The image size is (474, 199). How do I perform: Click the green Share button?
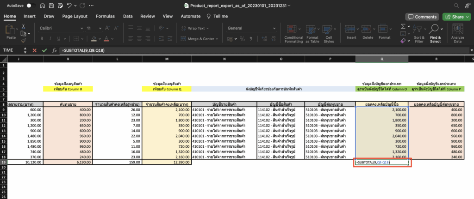[455, 17]
